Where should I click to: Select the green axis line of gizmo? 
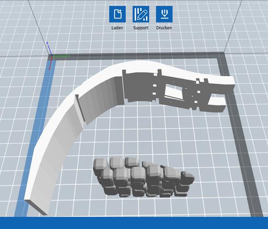click(x=60, y=56)
